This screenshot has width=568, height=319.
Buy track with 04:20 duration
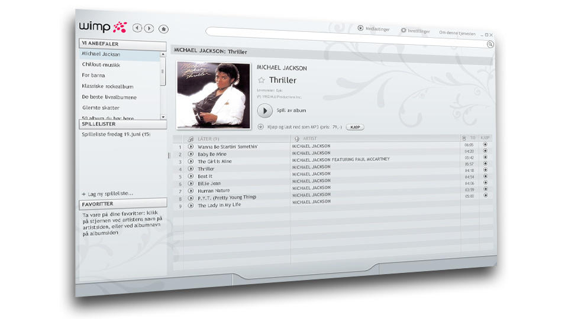(x=485, y=151)
